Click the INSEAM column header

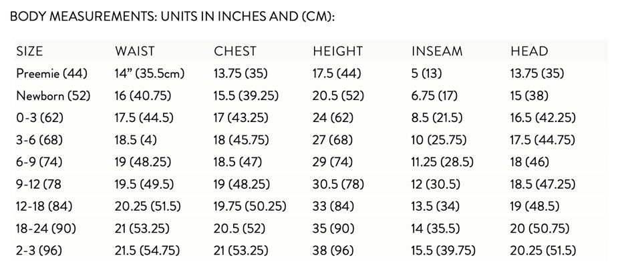pos(437,51)
